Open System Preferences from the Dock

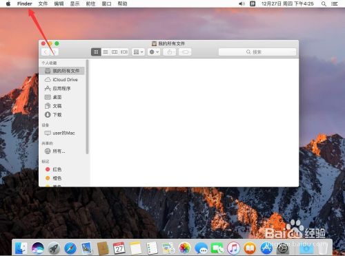[282, 248]
